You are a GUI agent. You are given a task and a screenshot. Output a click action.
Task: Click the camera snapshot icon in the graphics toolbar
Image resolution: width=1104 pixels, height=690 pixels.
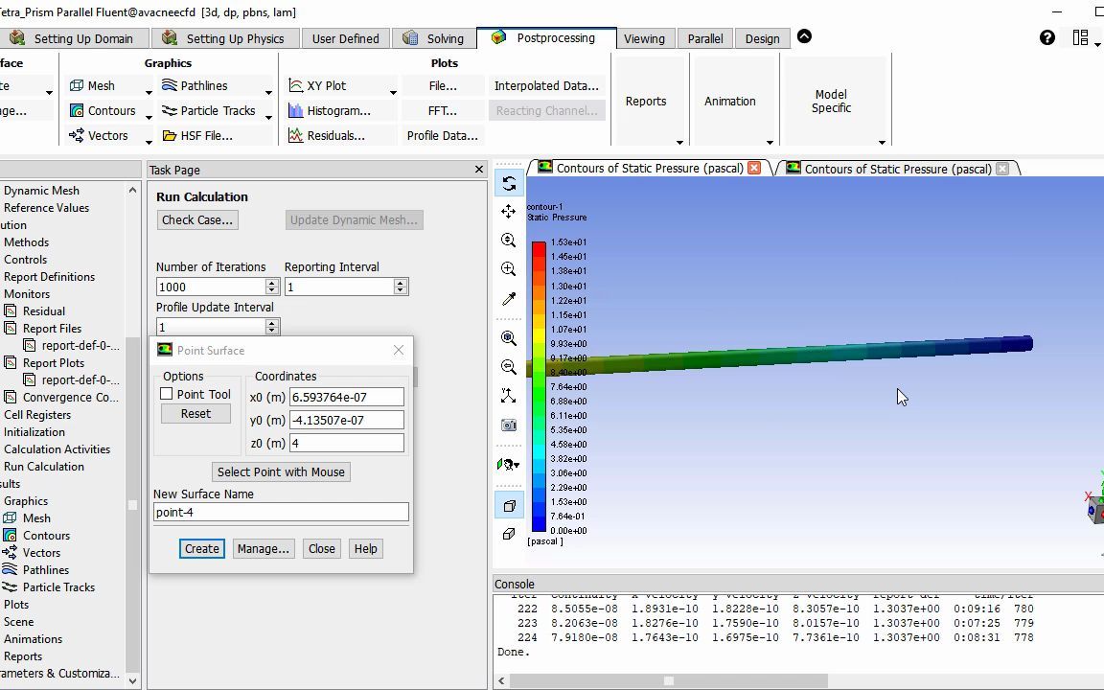(508, 425)
